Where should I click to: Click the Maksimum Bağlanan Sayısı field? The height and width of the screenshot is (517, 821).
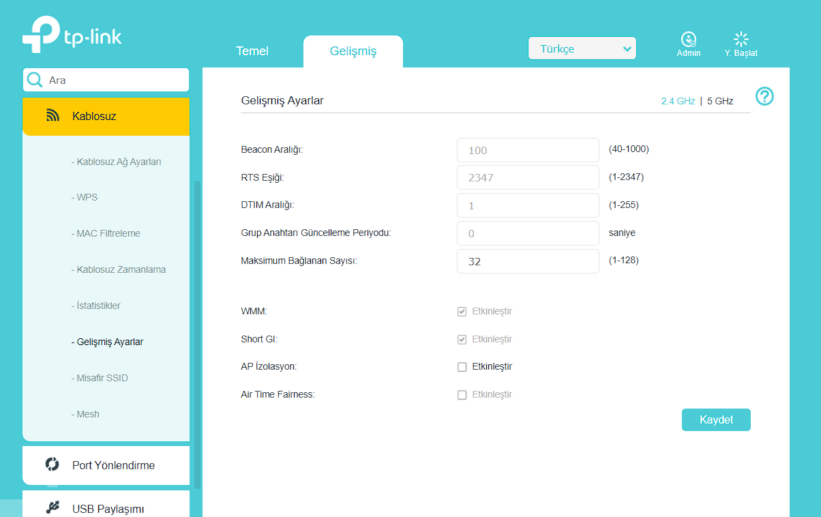[x=528, y=261]
